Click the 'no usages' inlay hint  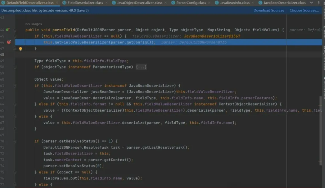click(34, 24)
